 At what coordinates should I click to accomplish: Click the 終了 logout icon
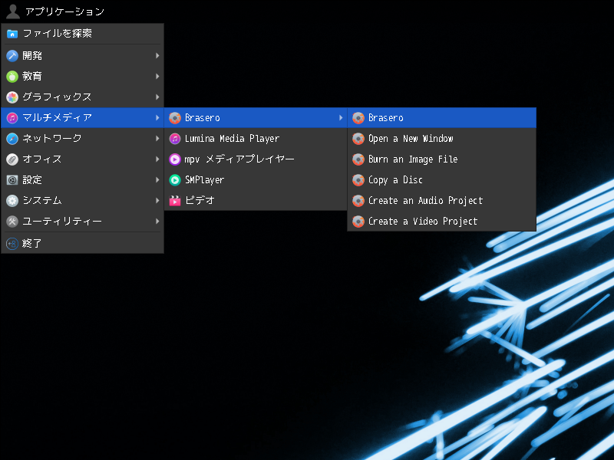(x=12, y=244)
